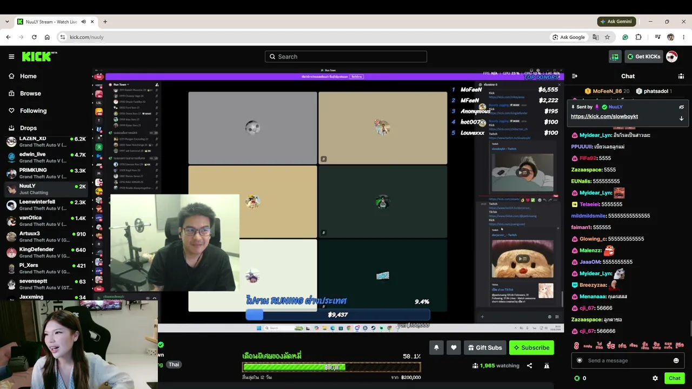Open chat identity shield icon
This screenshot has height=389, width=692.
[x=580, y=360]
